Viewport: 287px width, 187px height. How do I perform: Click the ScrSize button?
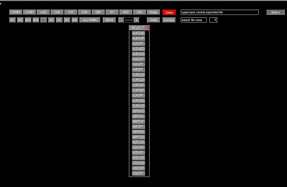(169, 20)
